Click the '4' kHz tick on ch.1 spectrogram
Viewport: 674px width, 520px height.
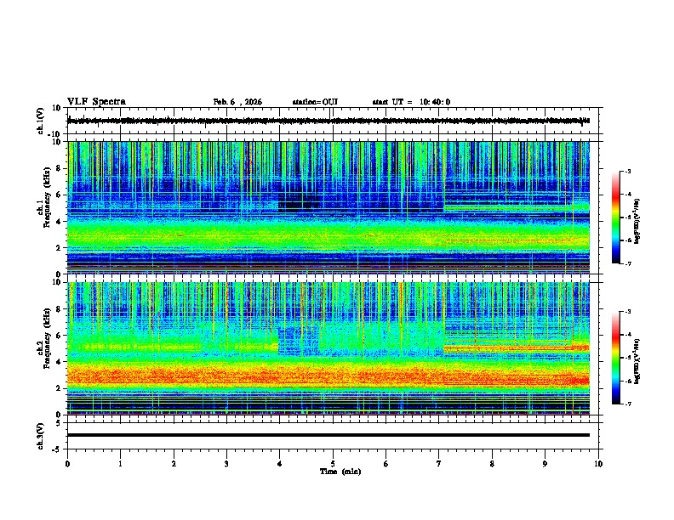click(60, 222)
